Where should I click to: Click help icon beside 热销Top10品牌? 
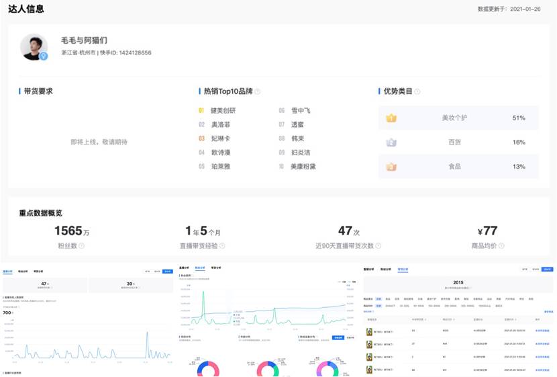[x=258, y=91]
